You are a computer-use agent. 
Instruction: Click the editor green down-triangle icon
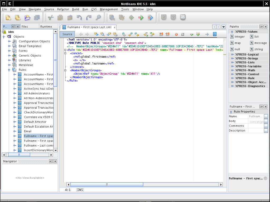(x=192, y=34)
